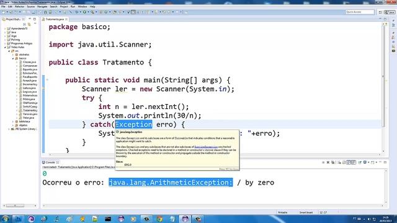Open the Display Selected Console dropdown

click(368, 162)
